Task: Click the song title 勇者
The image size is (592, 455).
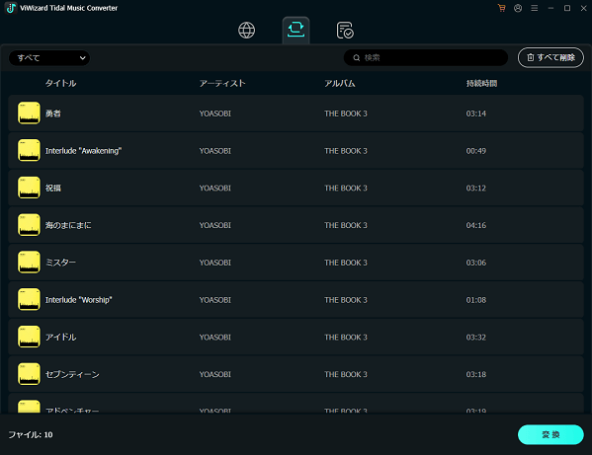Action: tap(53, 114)
